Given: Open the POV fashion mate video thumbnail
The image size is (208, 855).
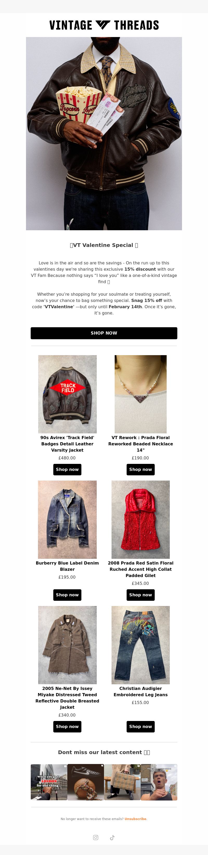Looking at the screenshot, I should point(159,782).
